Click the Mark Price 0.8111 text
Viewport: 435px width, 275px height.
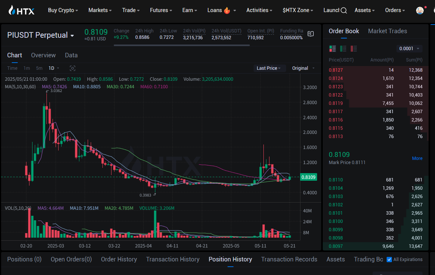(x=347, y=162)
